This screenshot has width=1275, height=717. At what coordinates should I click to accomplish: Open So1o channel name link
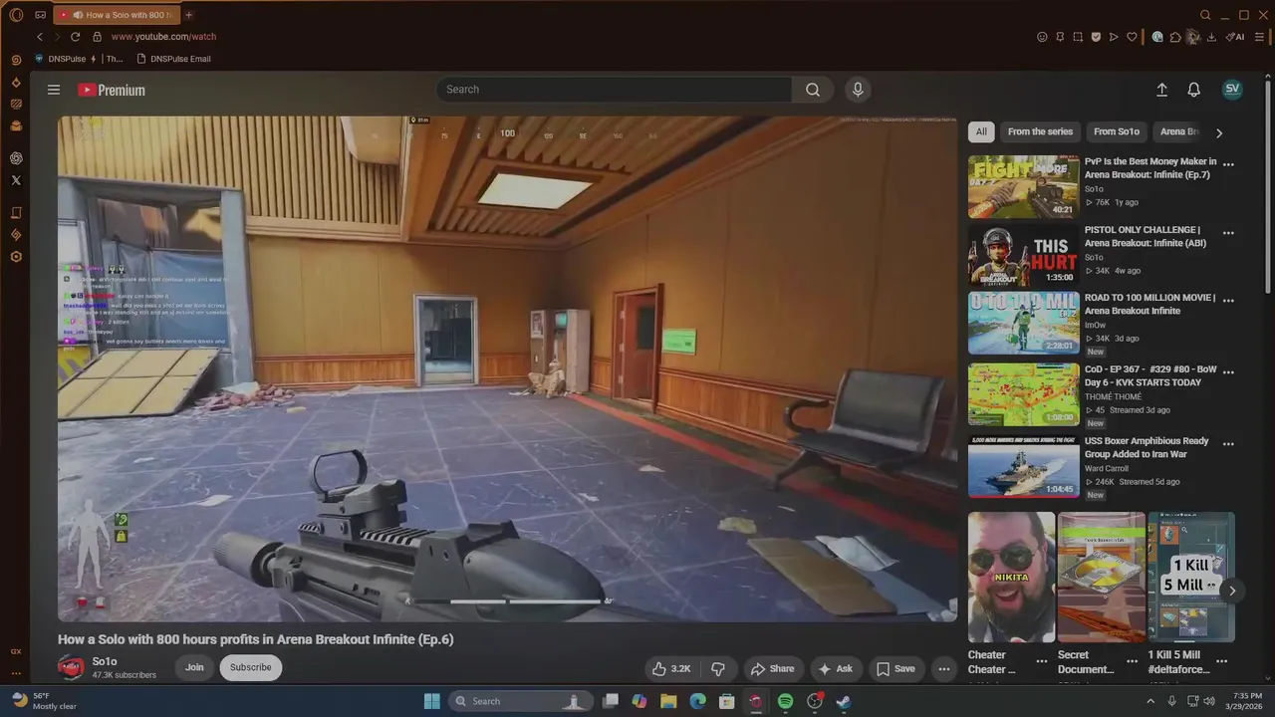(105, 661)
